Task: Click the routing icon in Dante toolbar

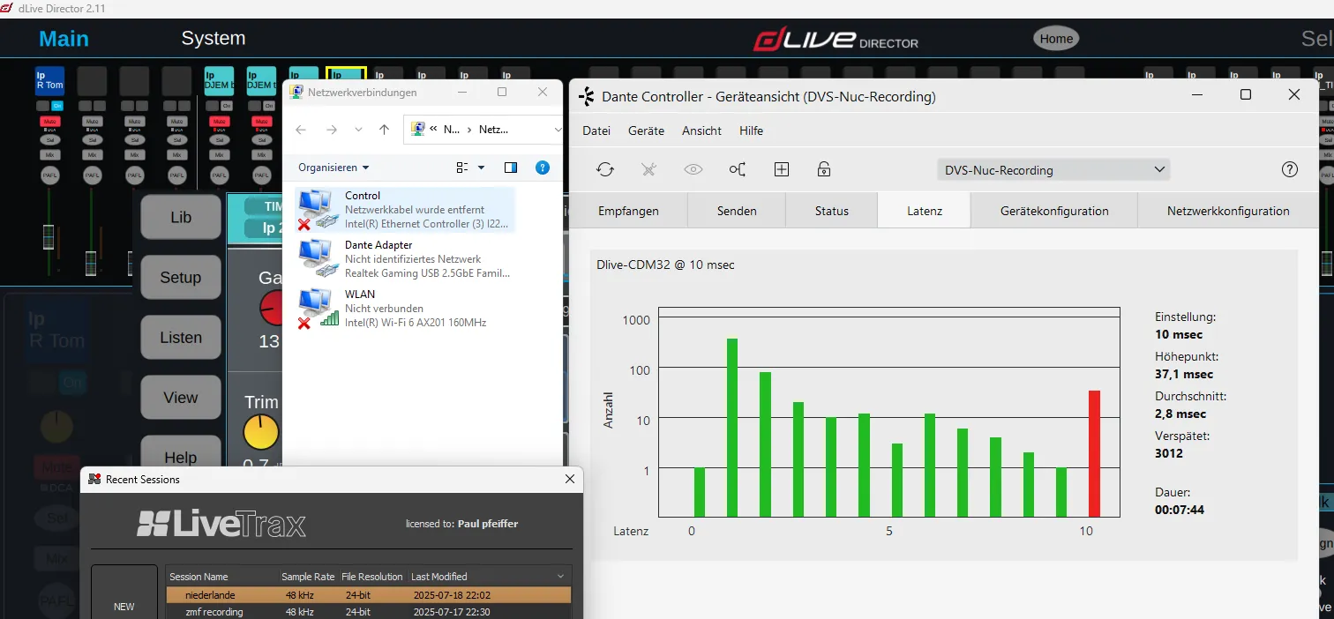Action: coord(738,169)
